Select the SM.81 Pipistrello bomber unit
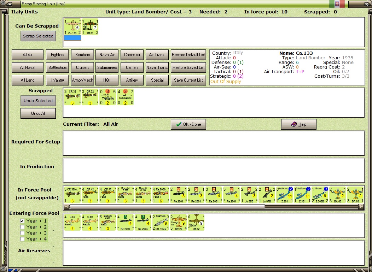This screenshot has width=372, height=272. point(90,27)
